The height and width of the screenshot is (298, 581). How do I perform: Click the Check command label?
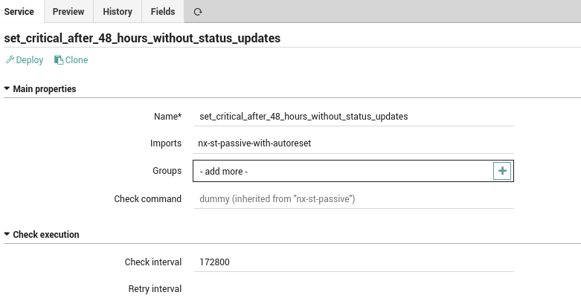pos(148,198)
